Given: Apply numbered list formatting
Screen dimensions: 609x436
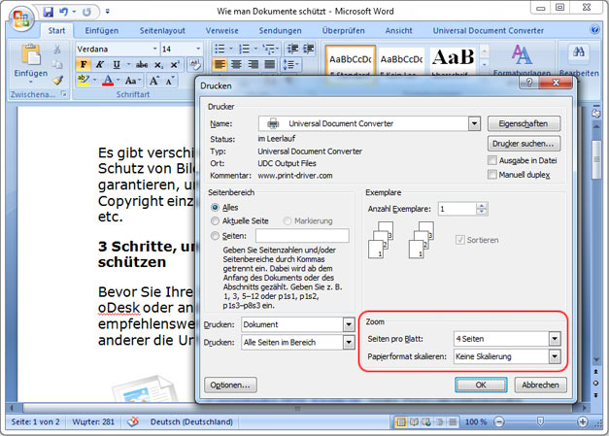Looking at the screenshot, I should click(x=244, y=49).
